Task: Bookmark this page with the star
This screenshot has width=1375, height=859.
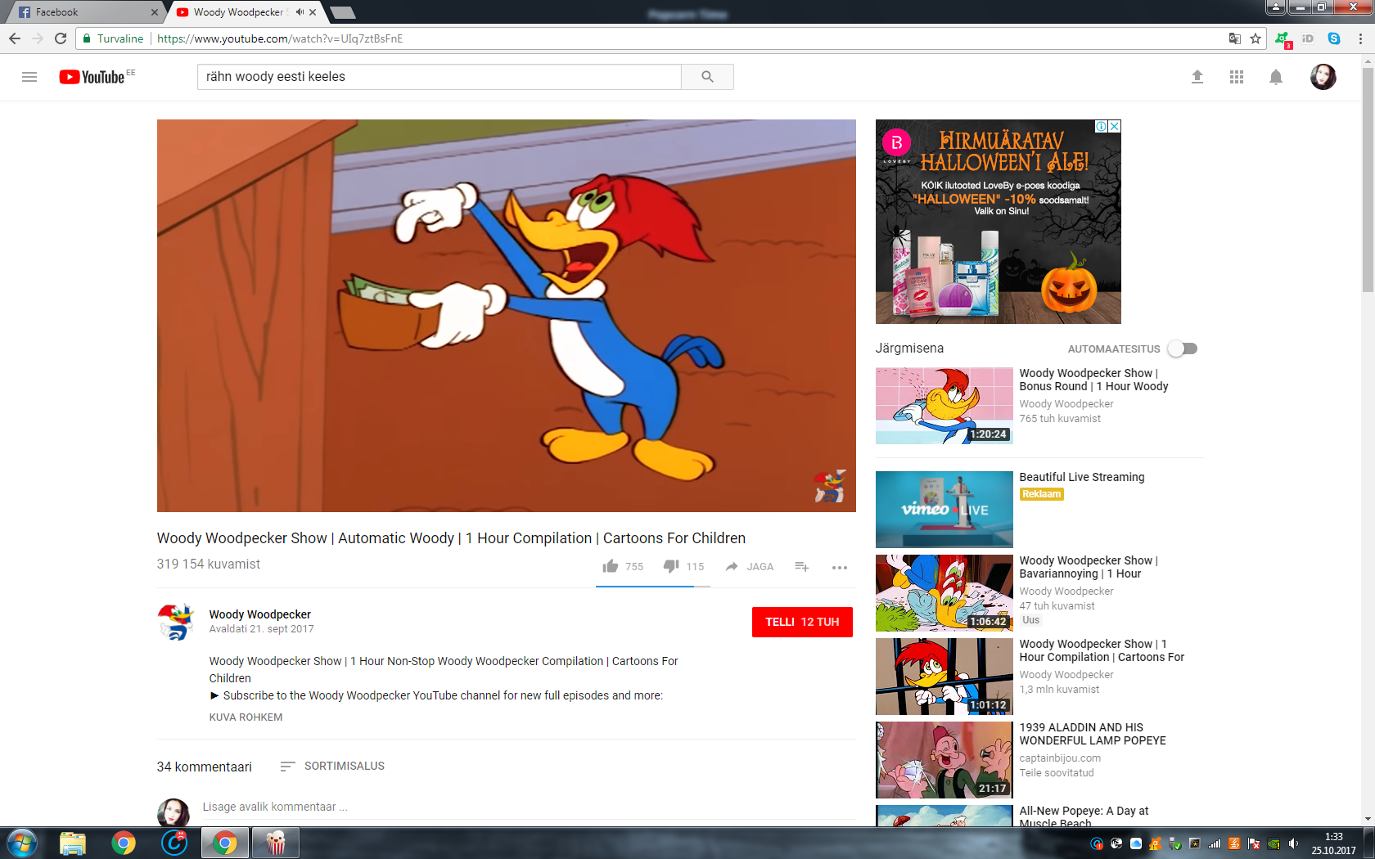Action: (x=1256, y=38)
